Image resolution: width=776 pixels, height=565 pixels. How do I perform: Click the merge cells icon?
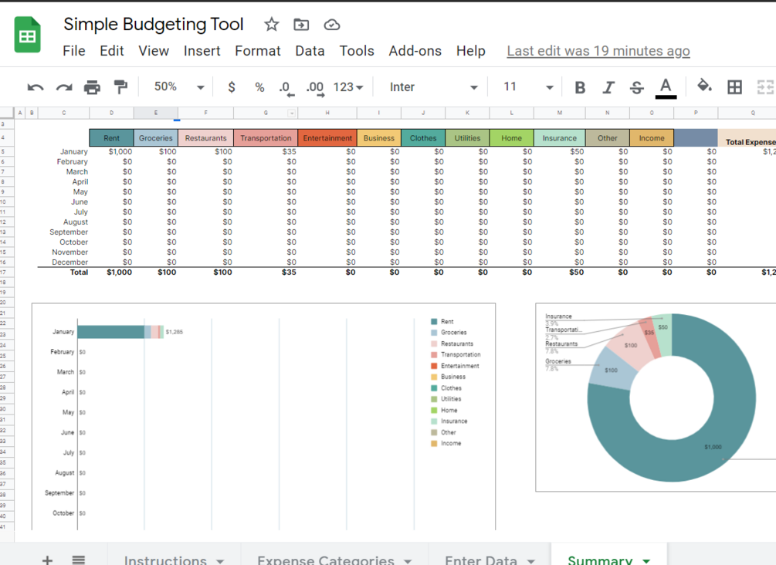coord(765,87)
